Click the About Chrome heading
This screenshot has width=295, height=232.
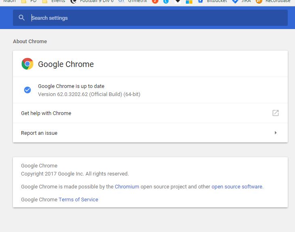[30, 42]
